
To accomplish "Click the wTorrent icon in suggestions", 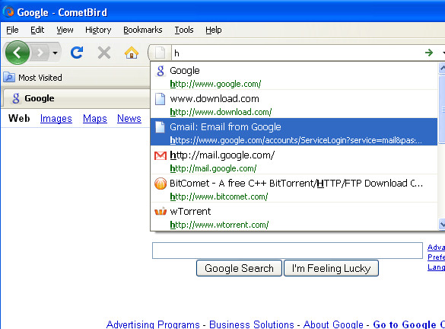I will 161,212.
